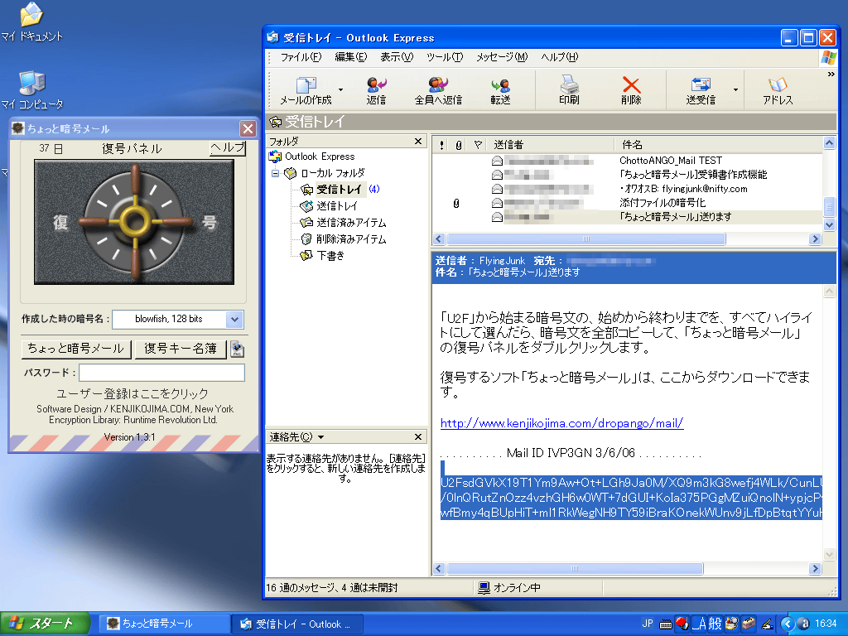Click the オンライン中 status bar indicator
Image resolution: width=848 pixels, height=636 pixels.
click(x=509, y=588)
